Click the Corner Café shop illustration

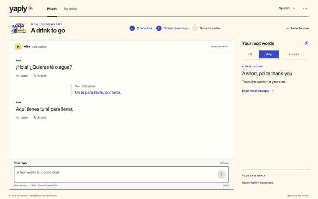pyautogui.click(x=18, y=28)
